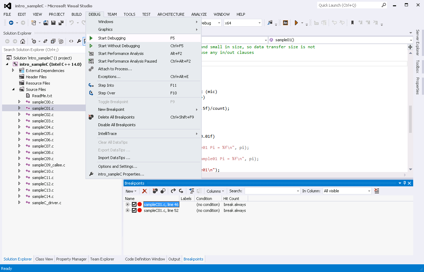Choose intro_sampleC Properties menu item
Screen dimensions: 424x272
[x=143, y=174]
